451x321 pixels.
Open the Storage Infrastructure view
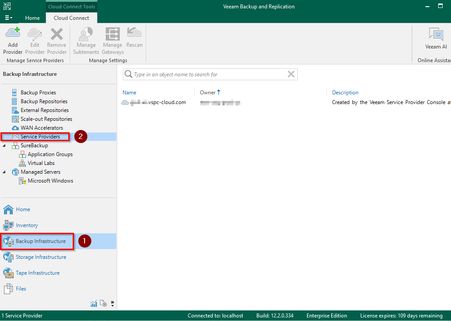click(41, 257)
